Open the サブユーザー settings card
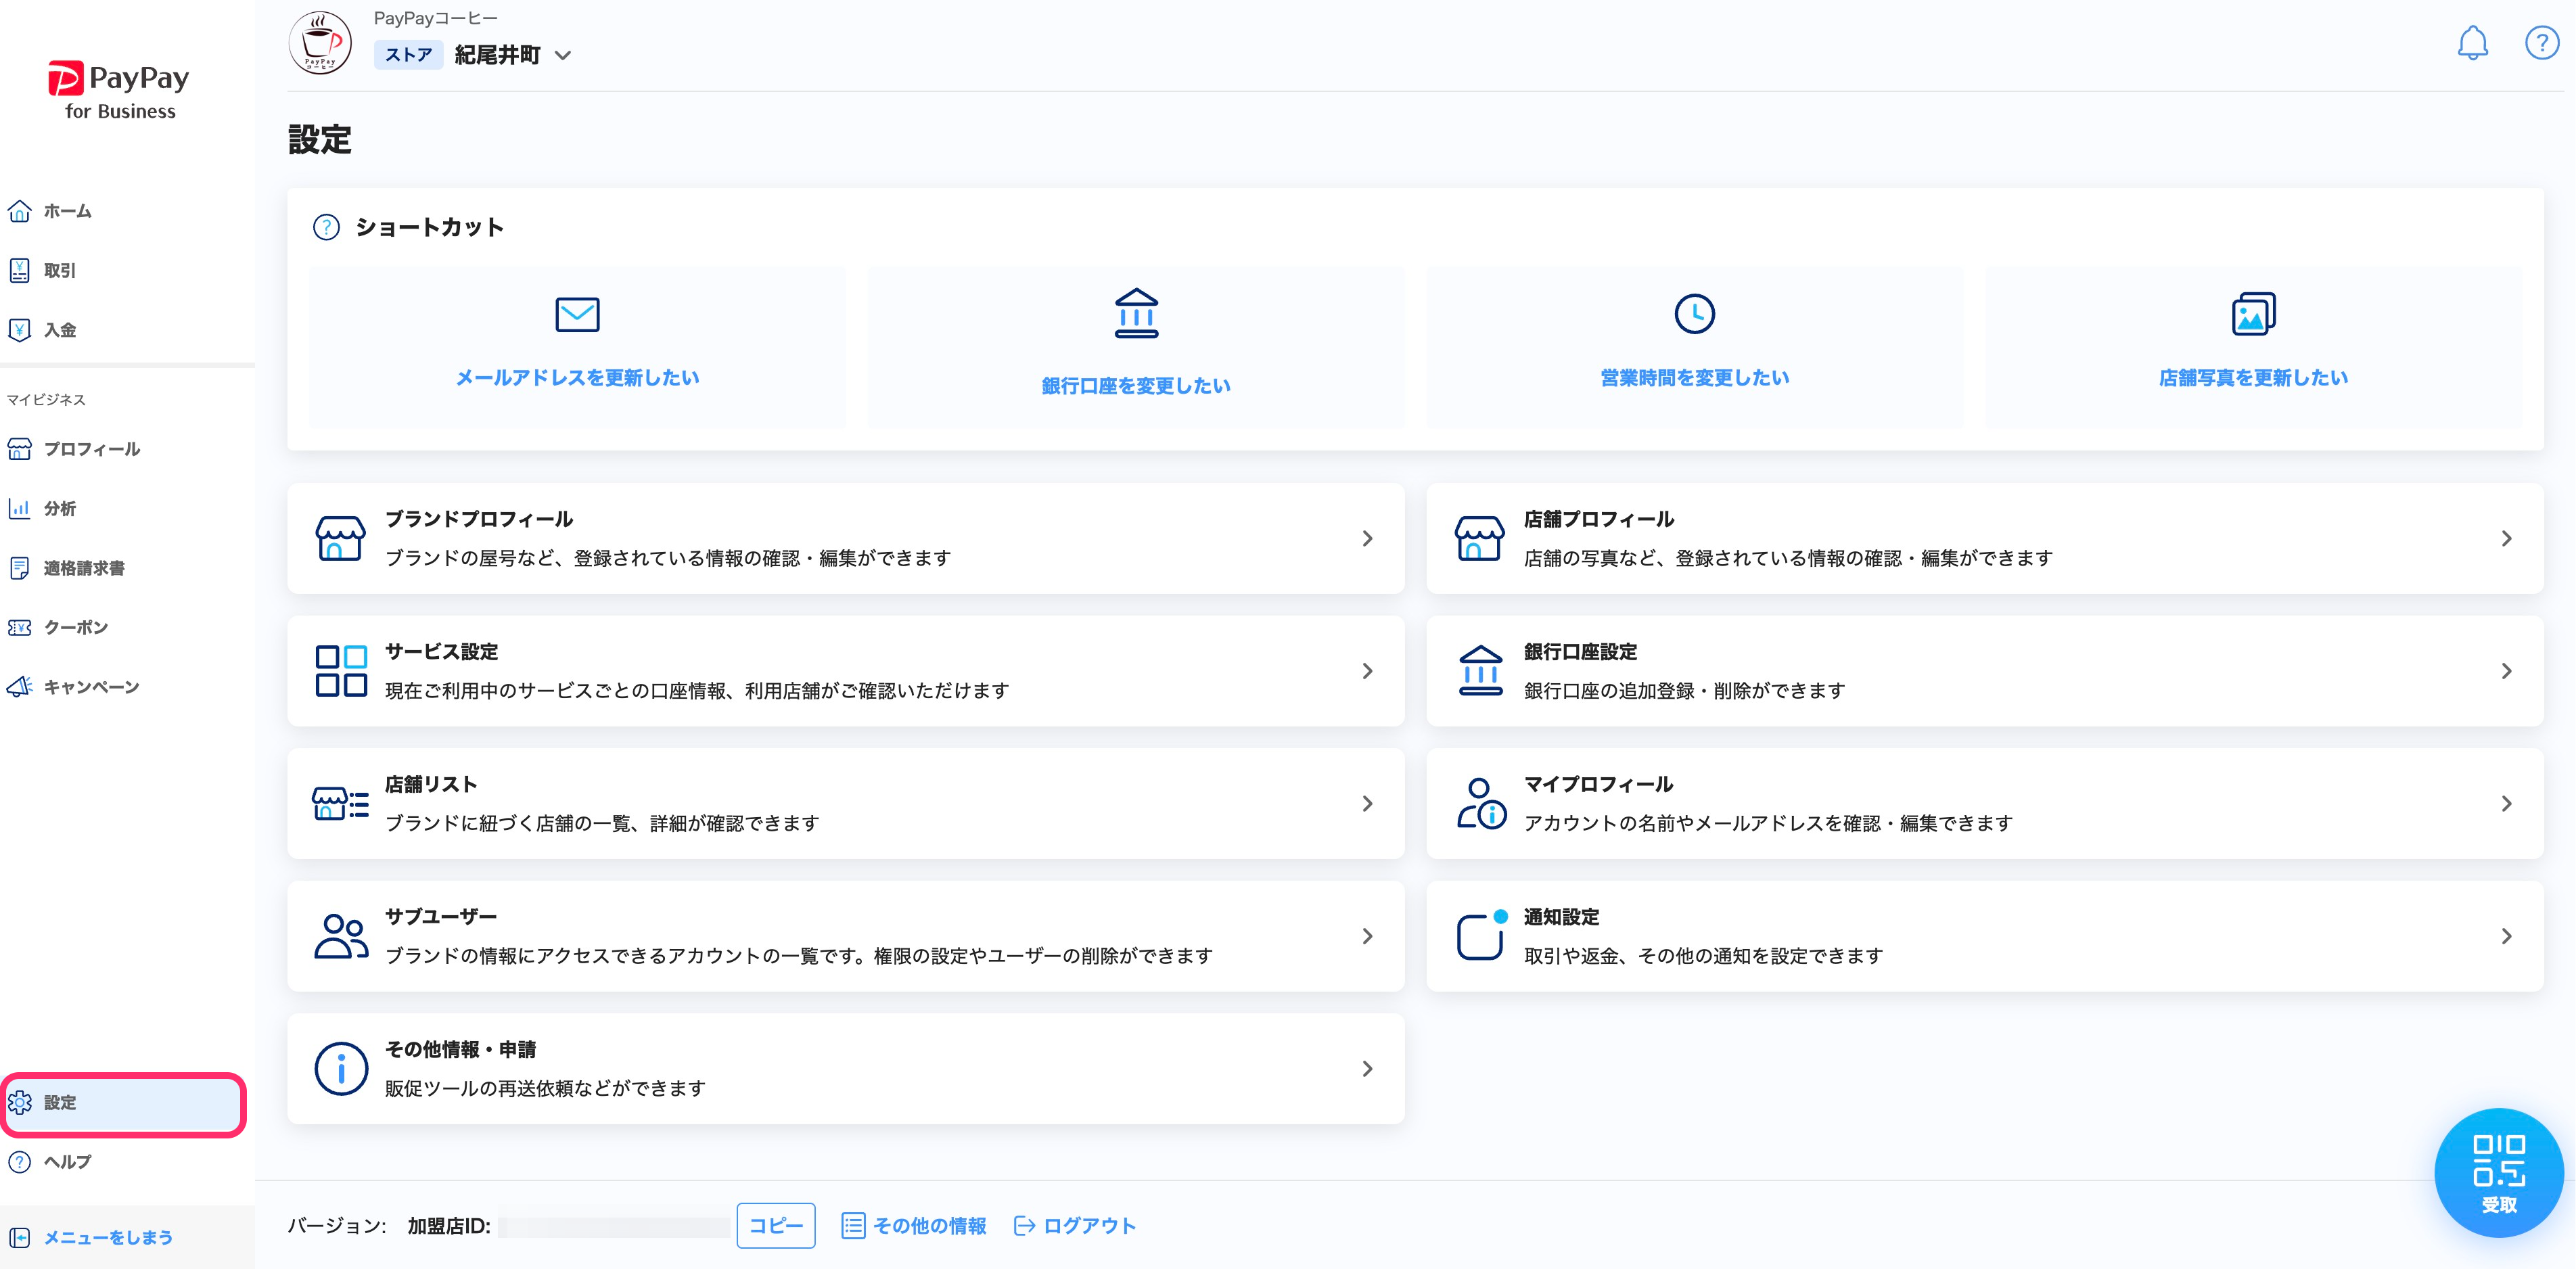Viewport: 2576px width, 1269px height. click(845, 936)
